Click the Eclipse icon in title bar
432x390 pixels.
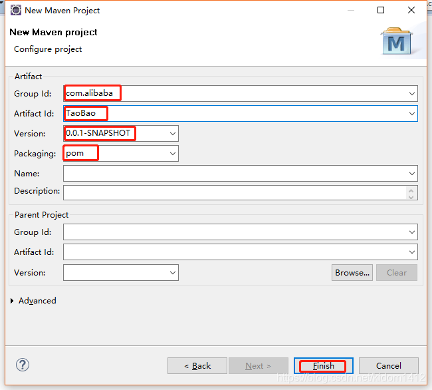tap(16, 10)
